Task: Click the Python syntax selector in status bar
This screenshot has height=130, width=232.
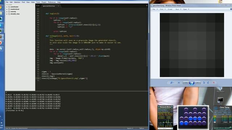Action: (142, 129)
